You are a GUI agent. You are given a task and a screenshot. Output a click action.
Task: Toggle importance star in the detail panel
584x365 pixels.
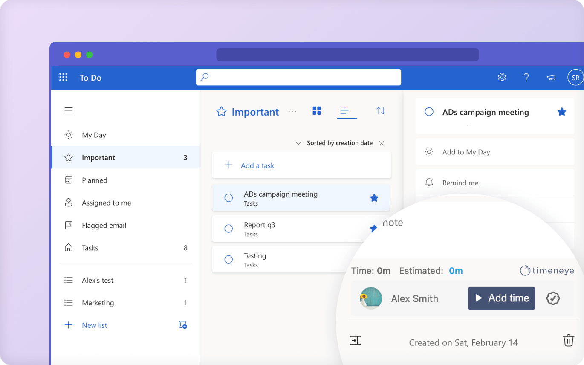[562, 112]
